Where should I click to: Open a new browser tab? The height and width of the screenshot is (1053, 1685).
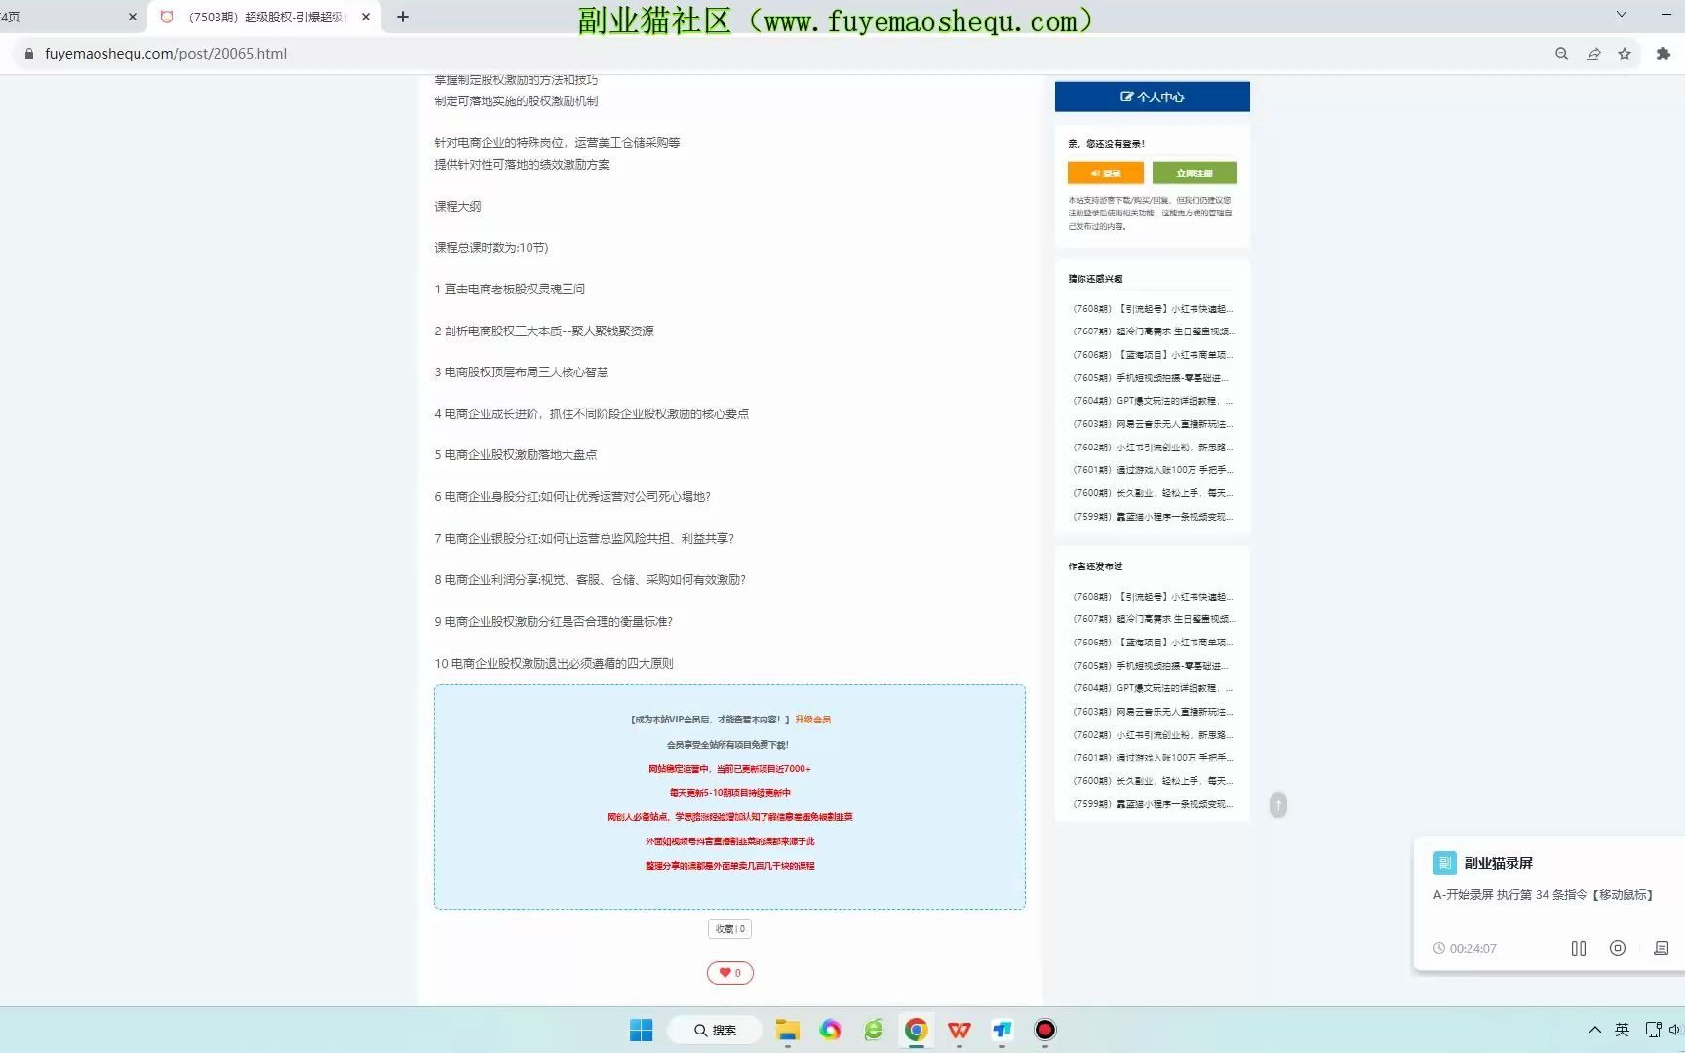click(x=403, y=17)
